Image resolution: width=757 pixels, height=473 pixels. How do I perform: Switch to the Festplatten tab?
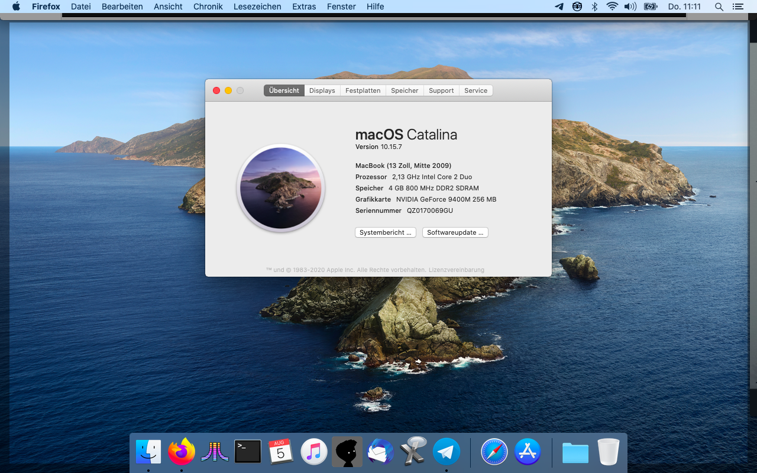pos(363,90)
